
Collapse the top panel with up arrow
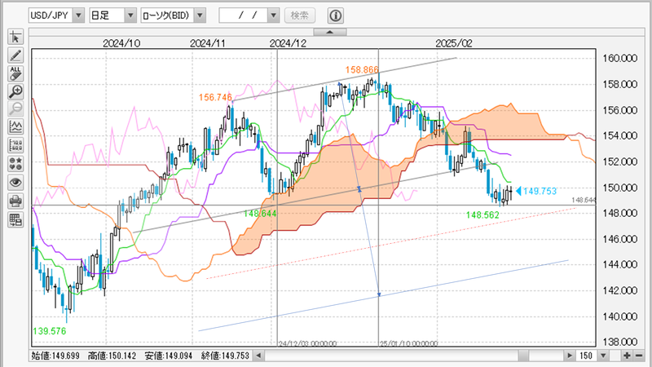325,33
